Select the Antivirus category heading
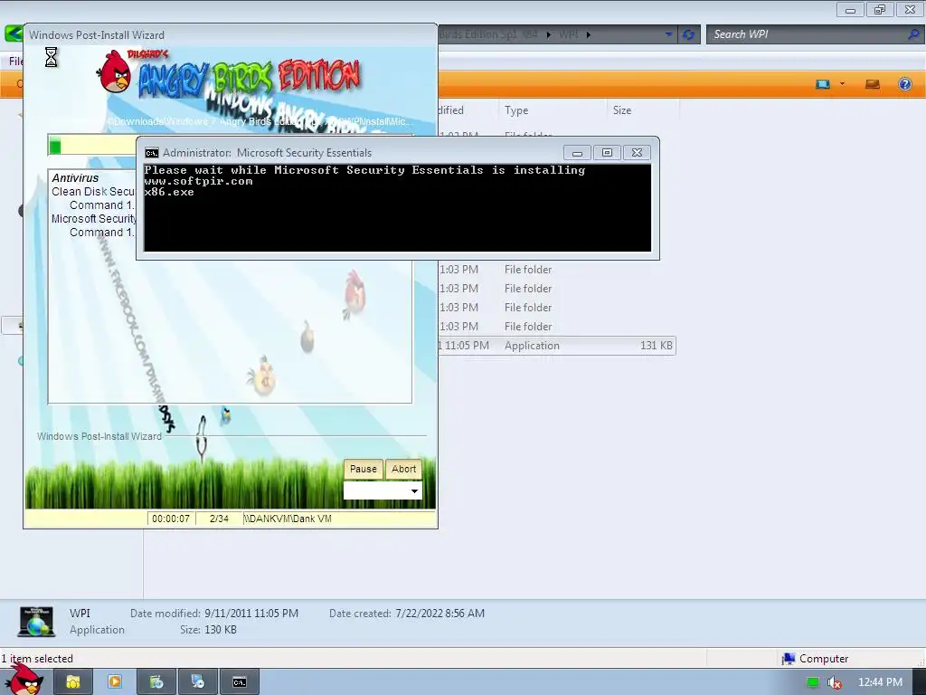This screenshot has width=926, height=695. coord(75,178)
